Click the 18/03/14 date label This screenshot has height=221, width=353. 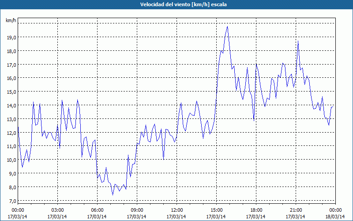click(x=335, y=217)
